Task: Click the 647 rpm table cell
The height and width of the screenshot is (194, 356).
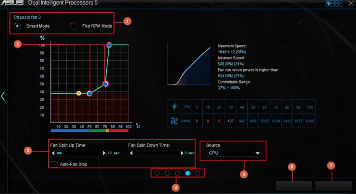Action: (242, 121)
